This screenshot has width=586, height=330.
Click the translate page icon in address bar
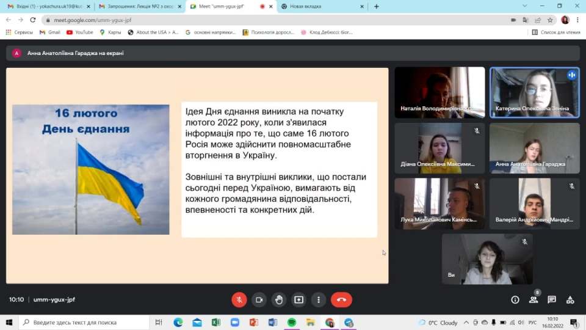tap(526, 20)
